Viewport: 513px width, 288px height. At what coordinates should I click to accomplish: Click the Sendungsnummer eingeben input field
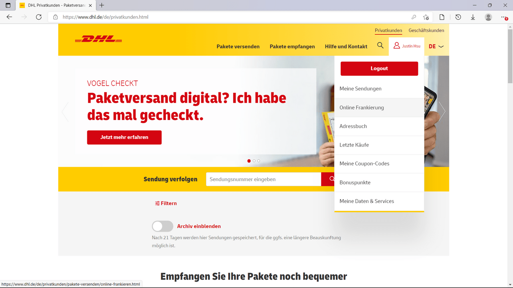(264, 179)
